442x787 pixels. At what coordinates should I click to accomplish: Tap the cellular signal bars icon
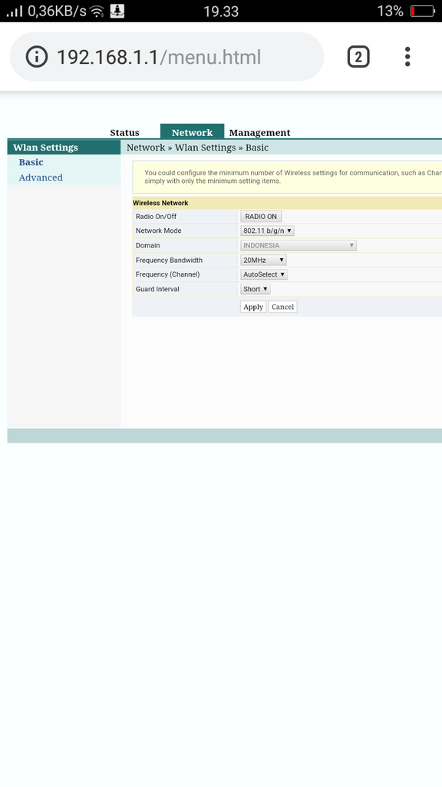tap(15, 11)
